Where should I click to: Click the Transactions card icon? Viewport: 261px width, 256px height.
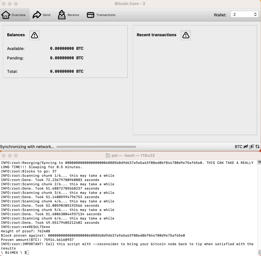pos(90,15)
